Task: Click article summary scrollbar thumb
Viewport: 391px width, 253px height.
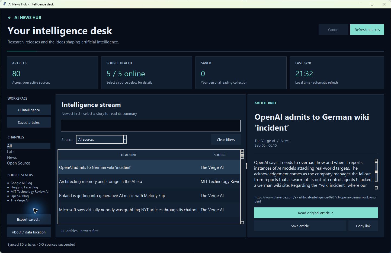Action: click(x=376, y=172)
